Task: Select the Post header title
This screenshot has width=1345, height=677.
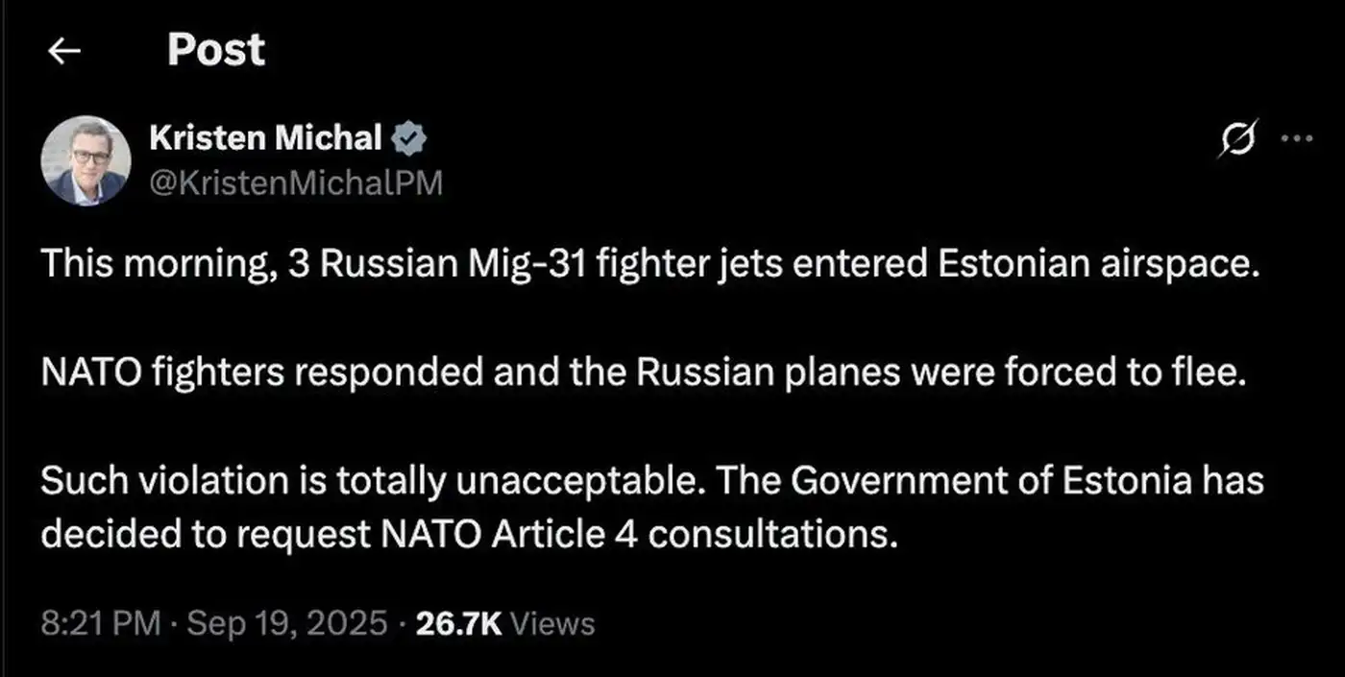Action: click(215, 49)
